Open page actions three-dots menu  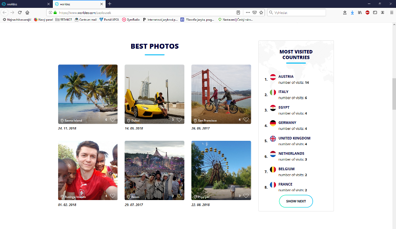pos(248,13)
